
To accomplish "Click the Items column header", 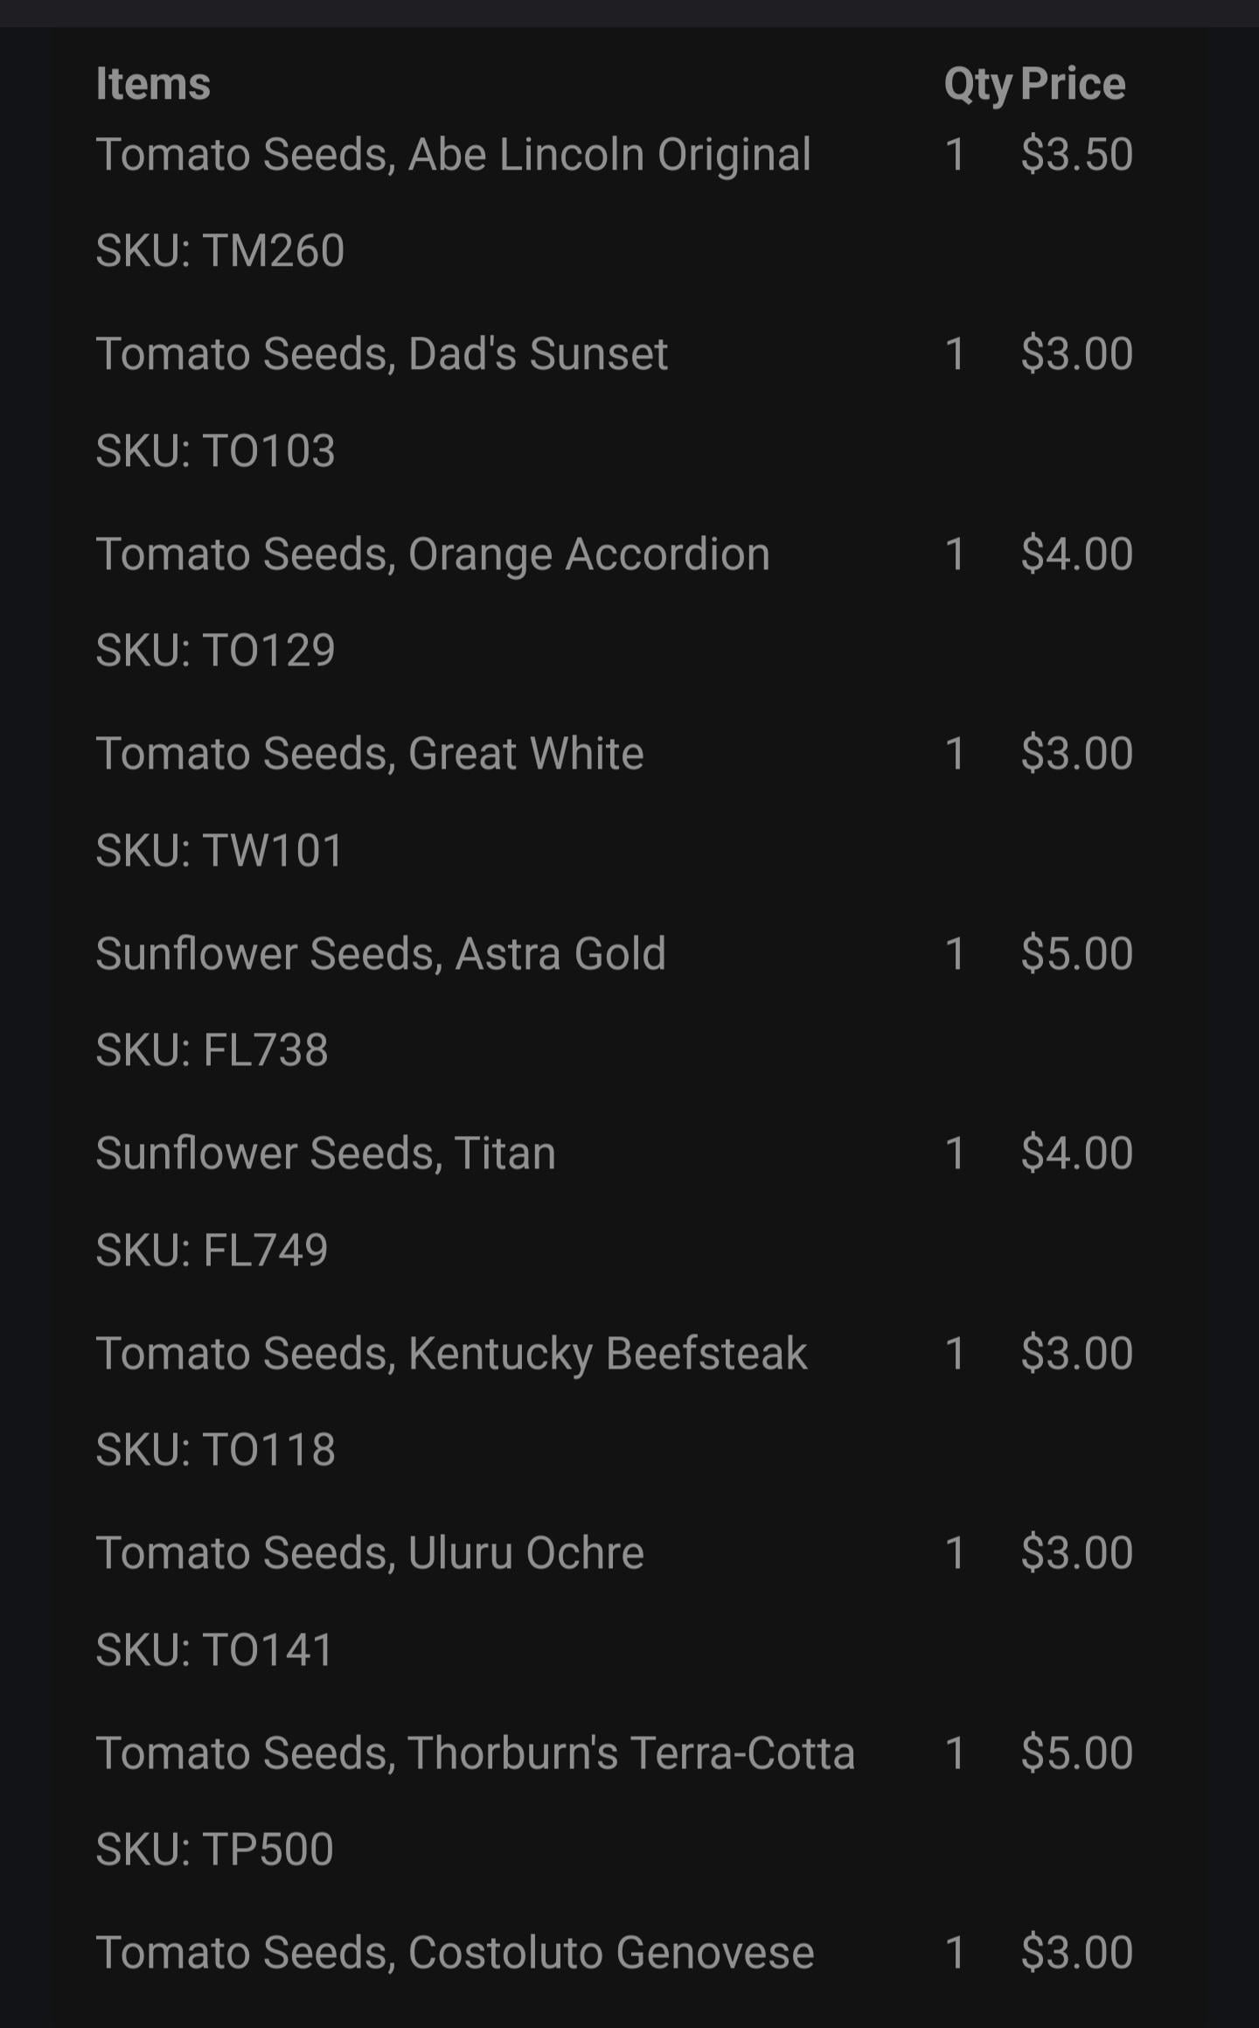I will coord(153,84).
